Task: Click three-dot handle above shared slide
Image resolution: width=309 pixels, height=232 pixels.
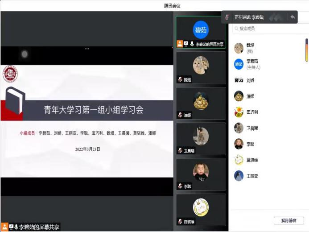Action: coord(87,48)
